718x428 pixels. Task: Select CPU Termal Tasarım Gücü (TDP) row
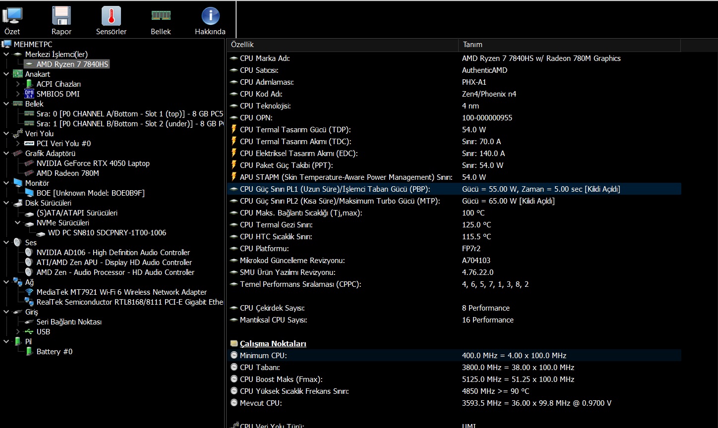(295, 130)
